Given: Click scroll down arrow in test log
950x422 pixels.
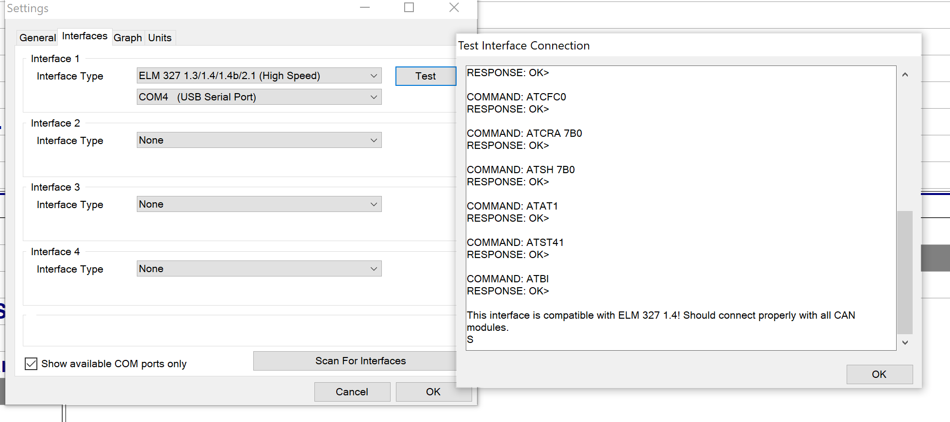Looking at the screenshot, I should coord(905,342).
